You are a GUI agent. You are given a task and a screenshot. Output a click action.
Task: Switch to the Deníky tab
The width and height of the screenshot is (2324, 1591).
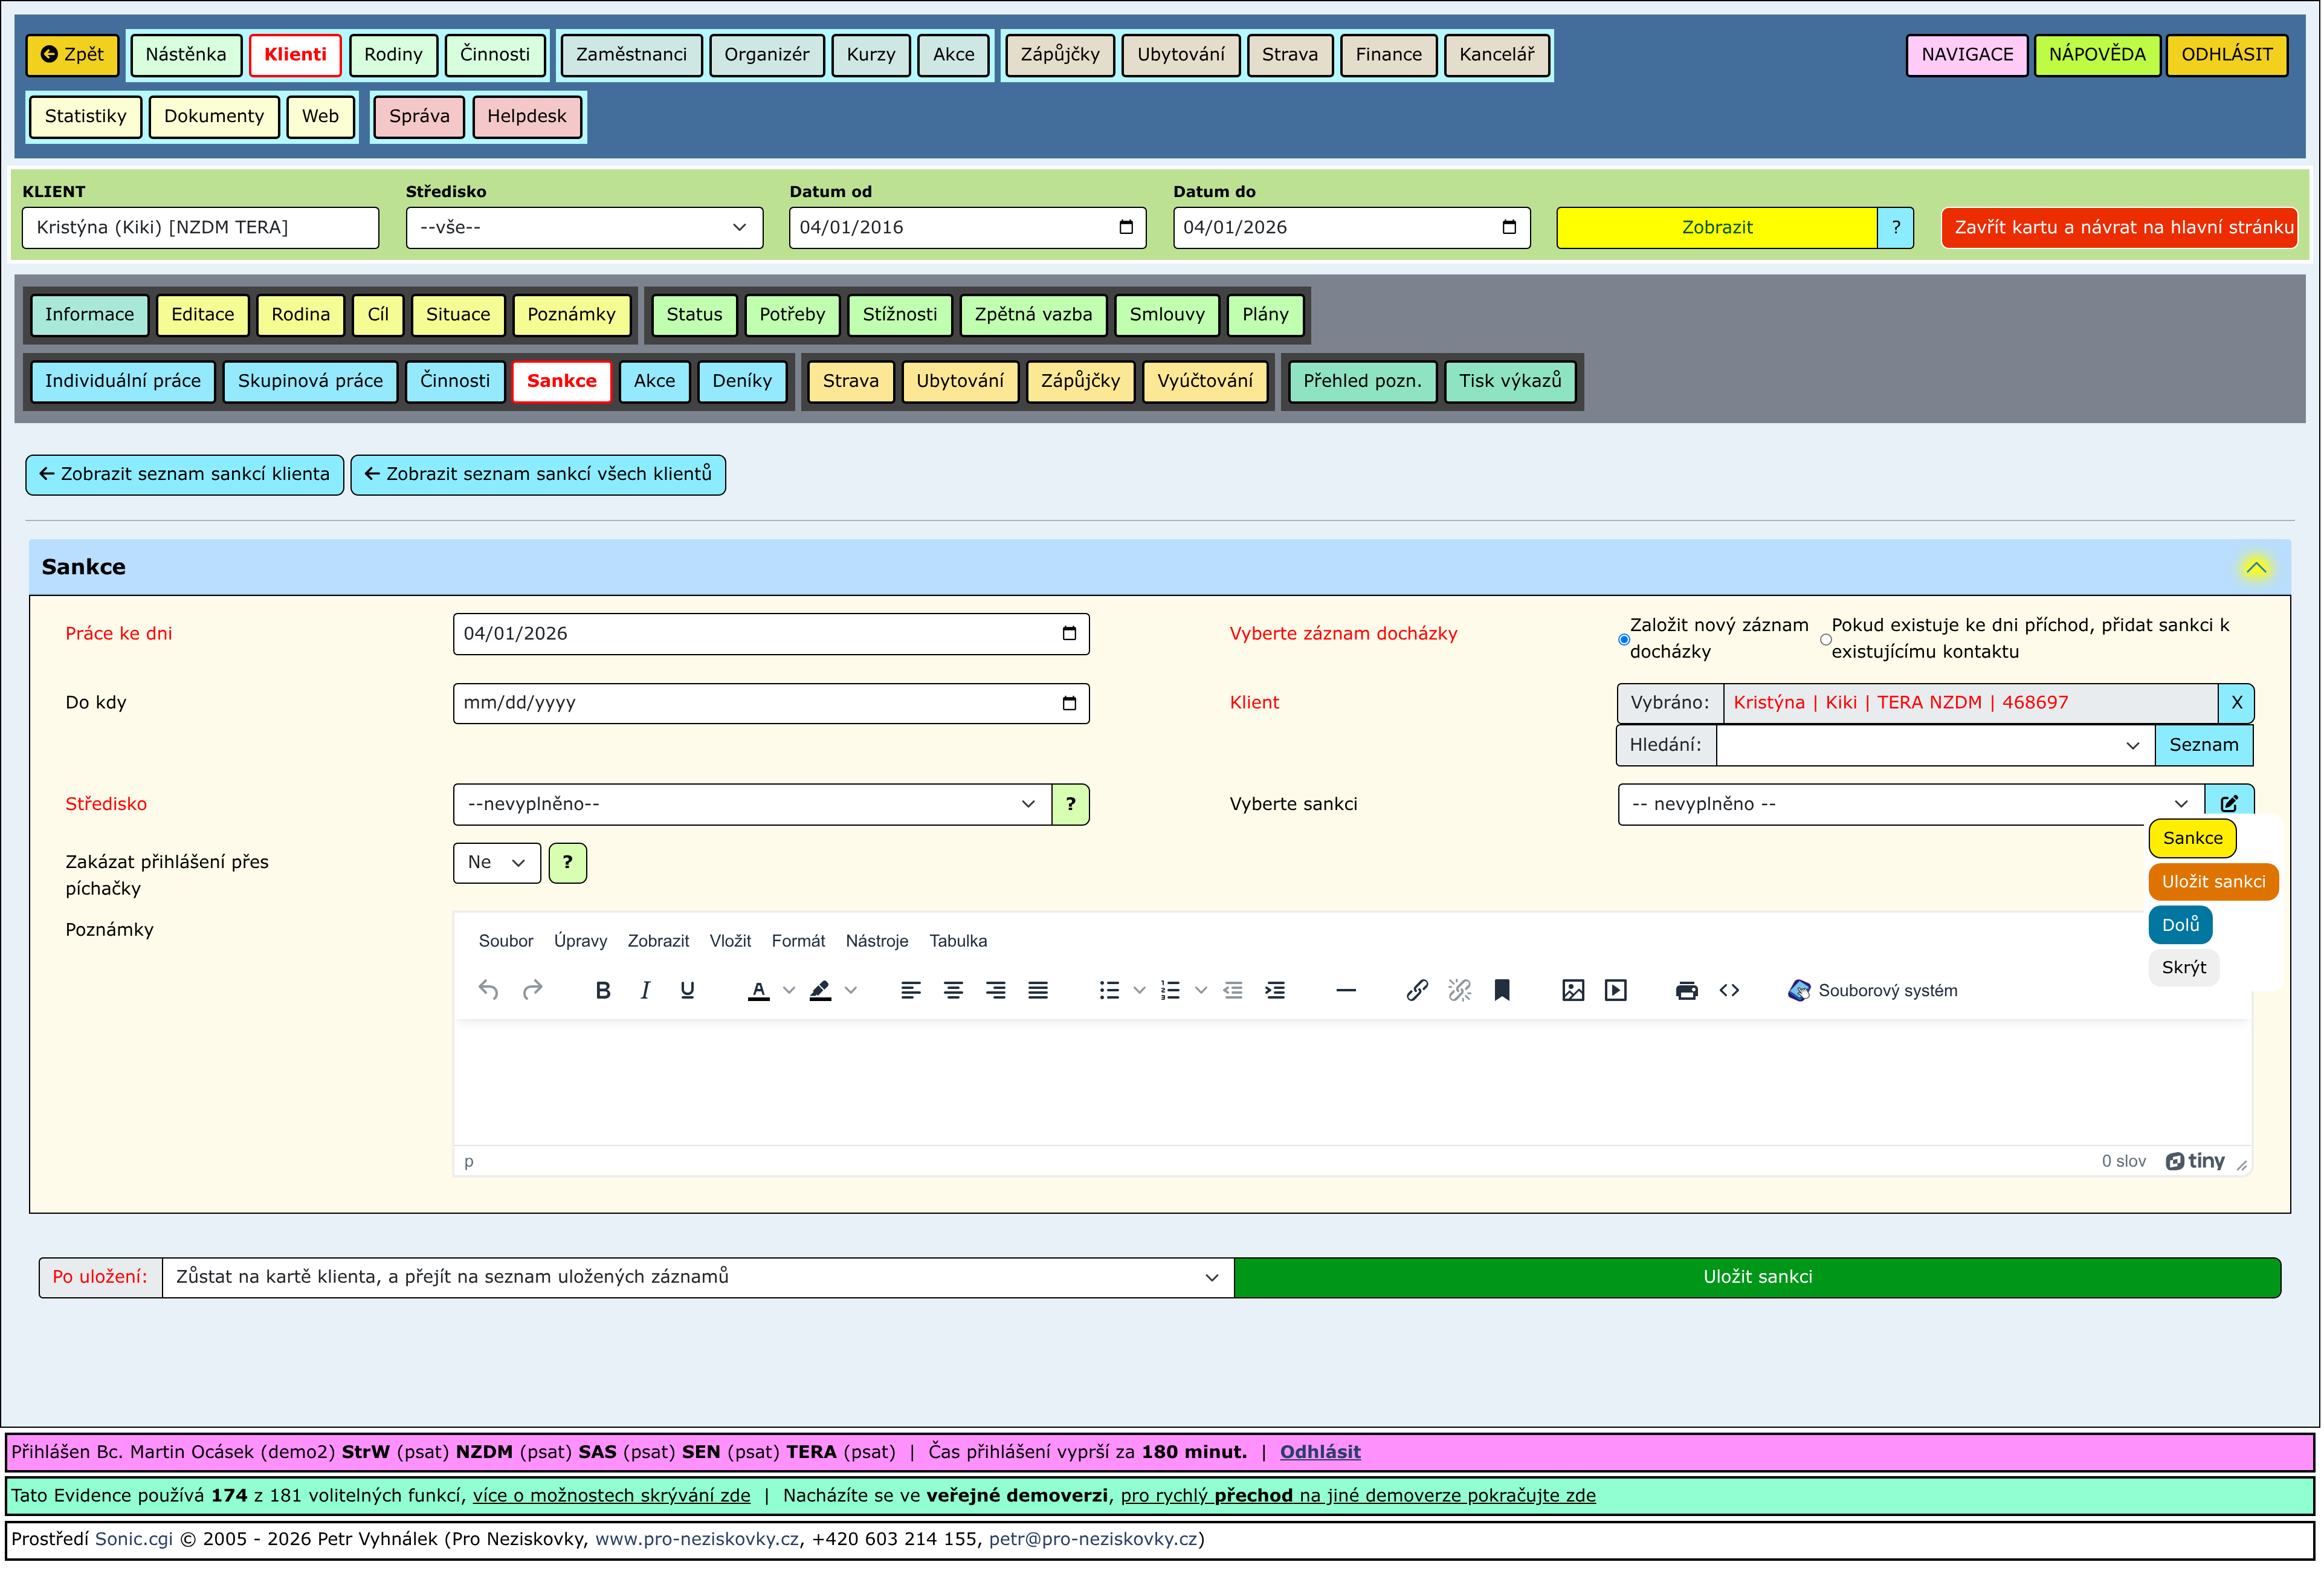click(742, 381)
